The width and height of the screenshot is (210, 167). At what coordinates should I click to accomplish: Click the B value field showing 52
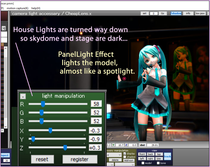(96, 121)
